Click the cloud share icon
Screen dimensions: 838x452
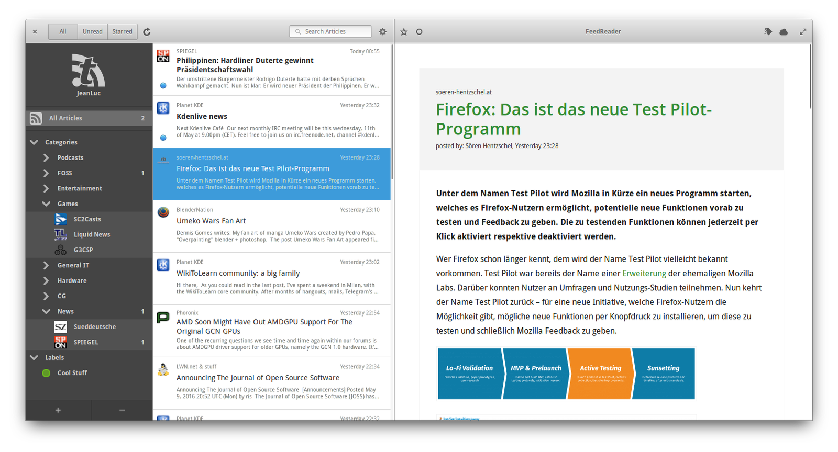pos(784,32)
